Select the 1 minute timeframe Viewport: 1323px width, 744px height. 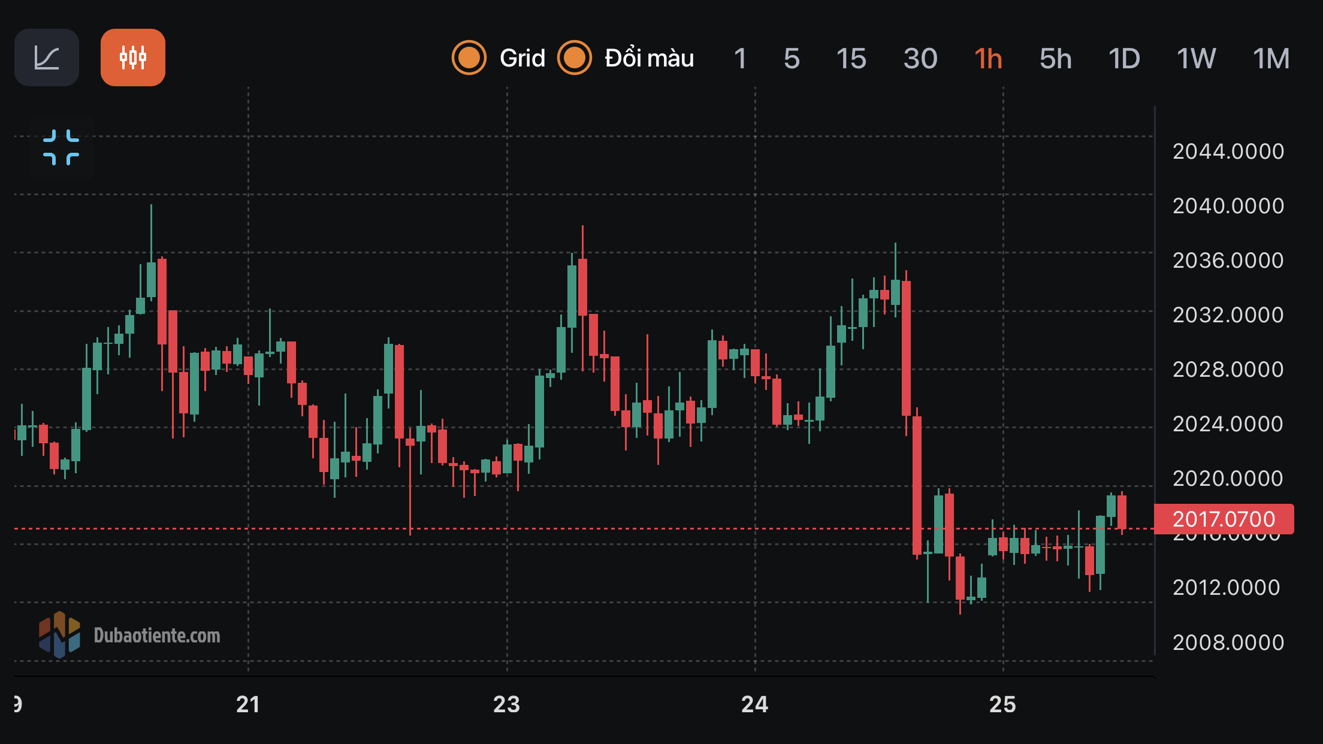pos(740,59)
